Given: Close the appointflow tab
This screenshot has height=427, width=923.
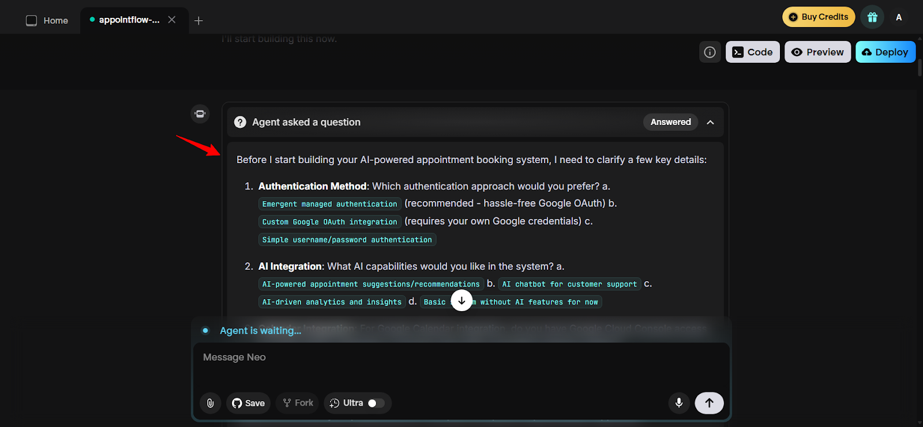Looking at the screenshot, I should point(172,20).
